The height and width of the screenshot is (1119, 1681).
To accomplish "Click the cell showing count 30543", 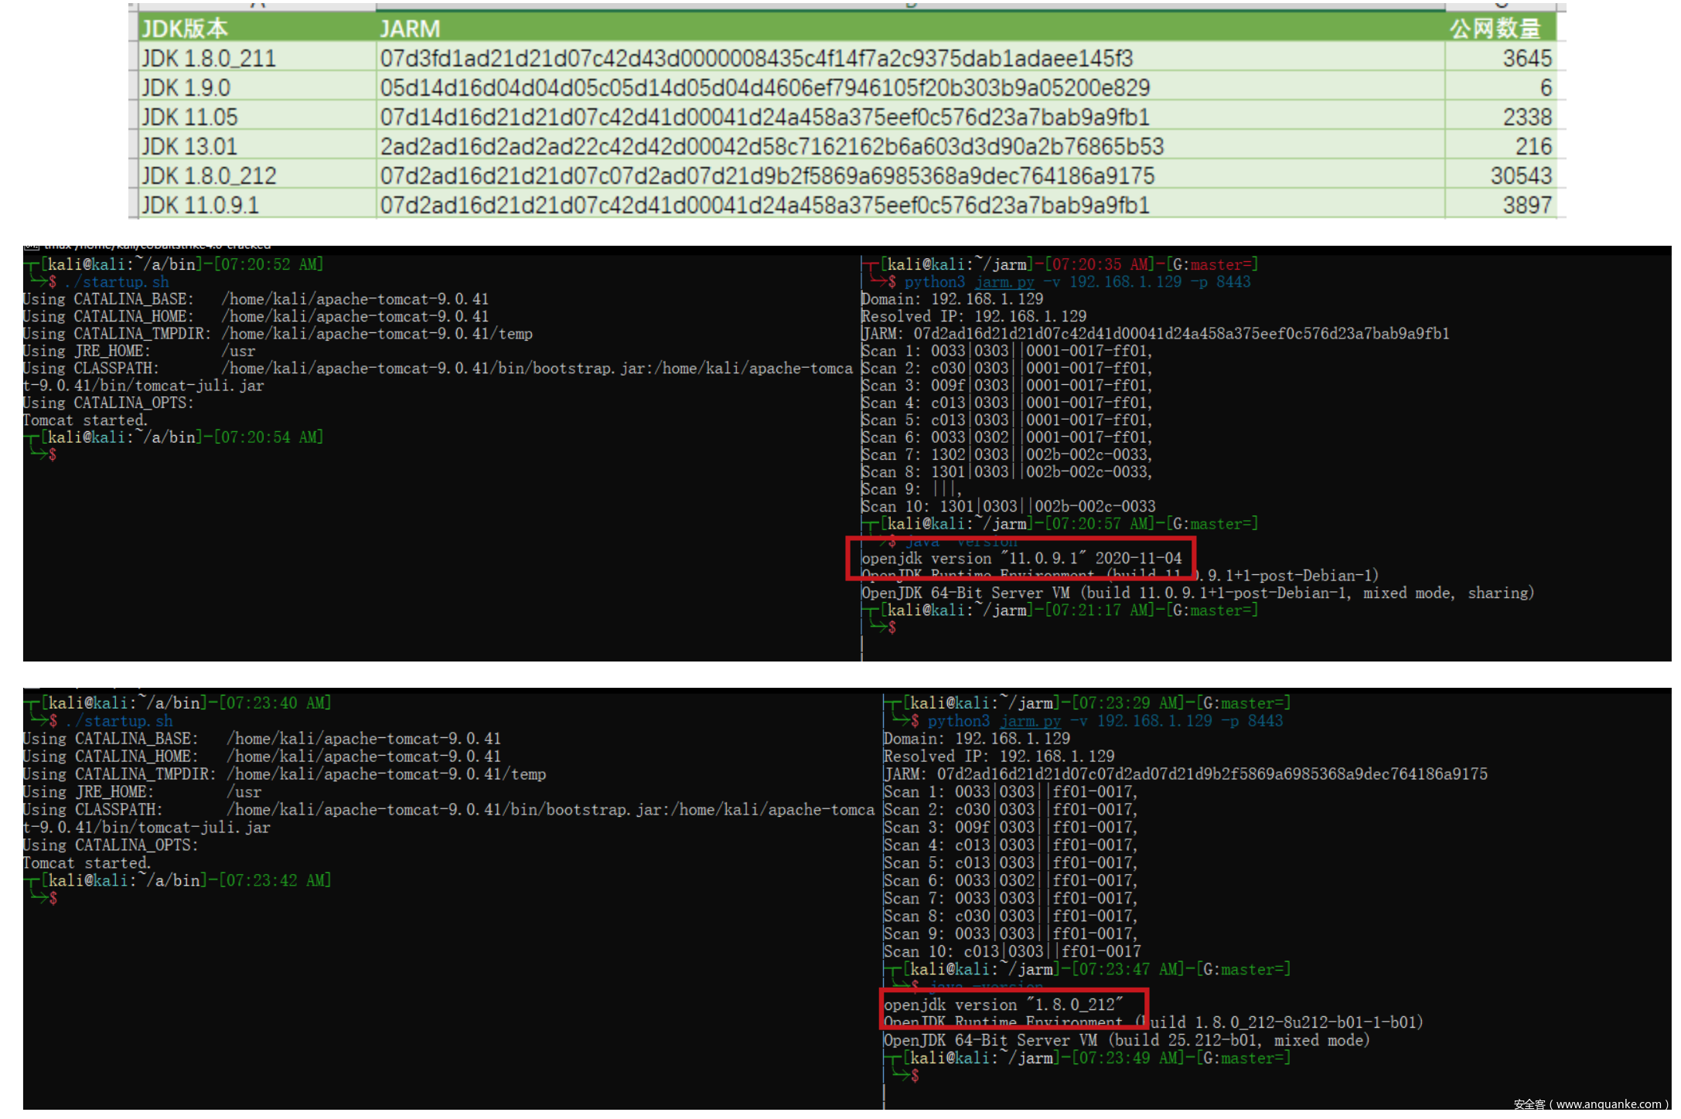I will pyautogui.click(x=1520, y=175).
